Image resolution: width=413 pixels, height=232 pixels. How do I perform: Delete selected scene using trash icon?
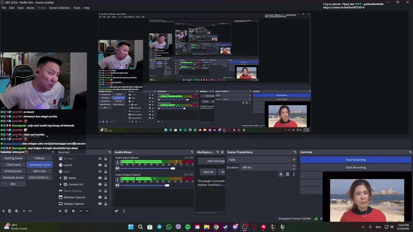pos(10,211)
